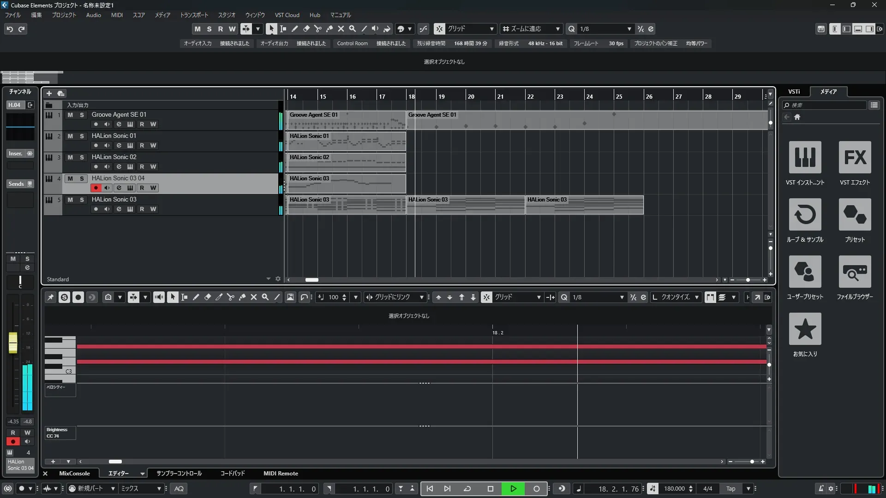Solo the HALion Sonic 02 track
Viewport: 886px width, 498px height.
click(x=82, y=157)
